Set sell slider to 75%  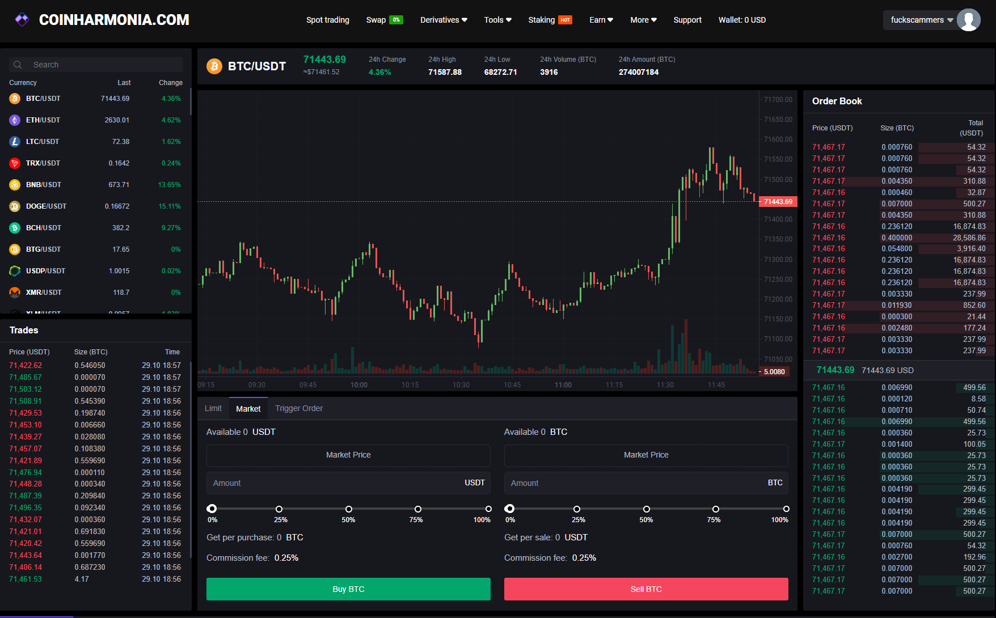[x=716, y=509]
